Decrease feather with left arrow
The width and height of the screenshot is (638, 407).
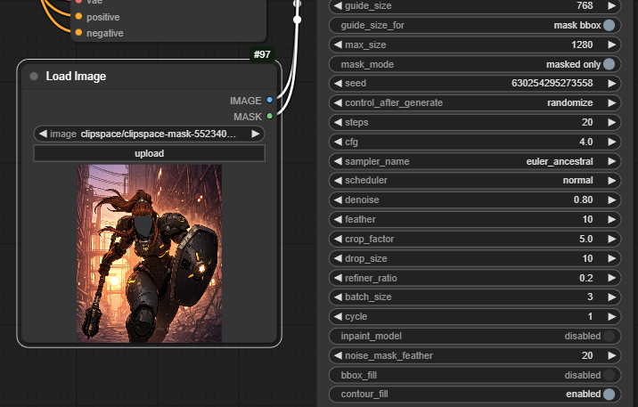click(x=338, y=220)
